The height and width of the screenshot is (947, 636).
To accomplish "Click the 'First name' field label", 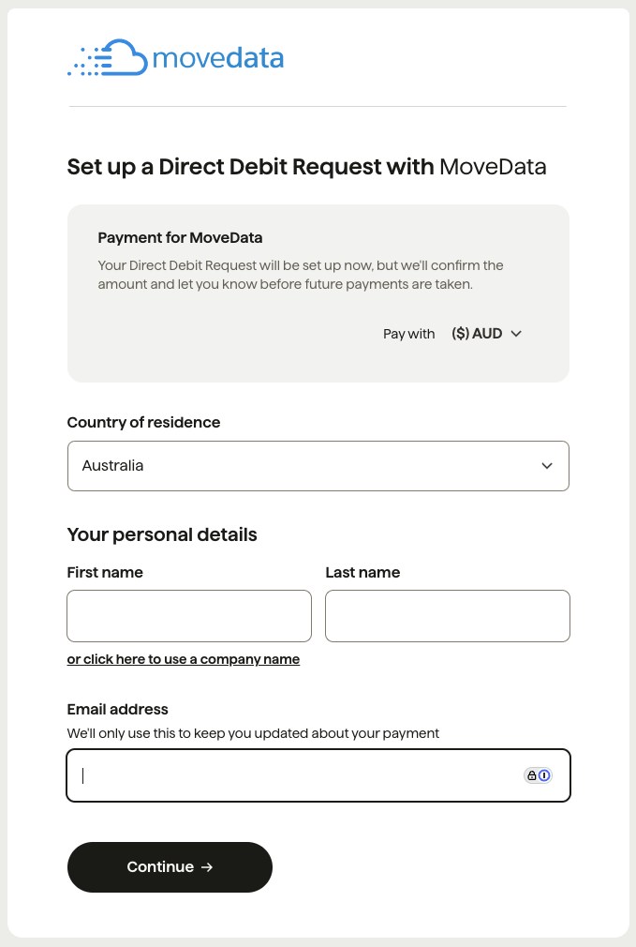I will point(105,572).
